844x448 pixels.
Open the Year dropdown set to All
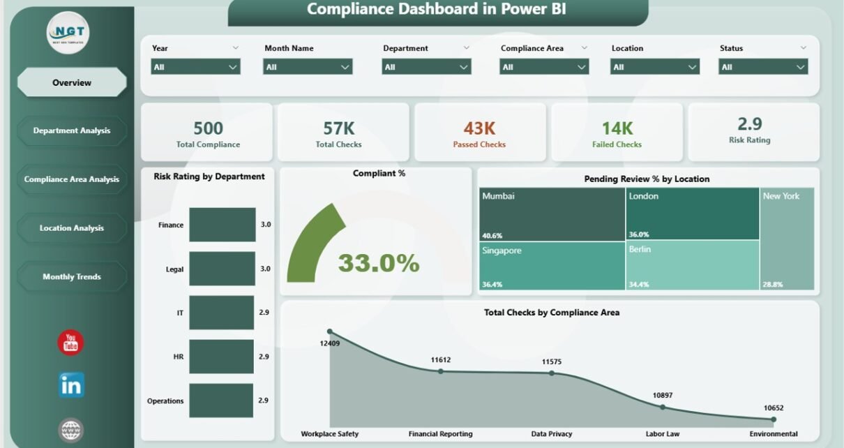tap(195, 67)
